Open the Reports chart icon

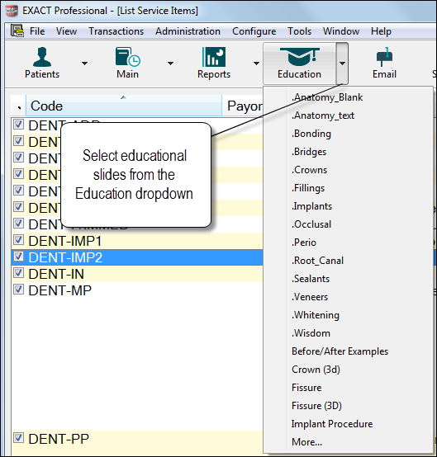click(214, 63)
